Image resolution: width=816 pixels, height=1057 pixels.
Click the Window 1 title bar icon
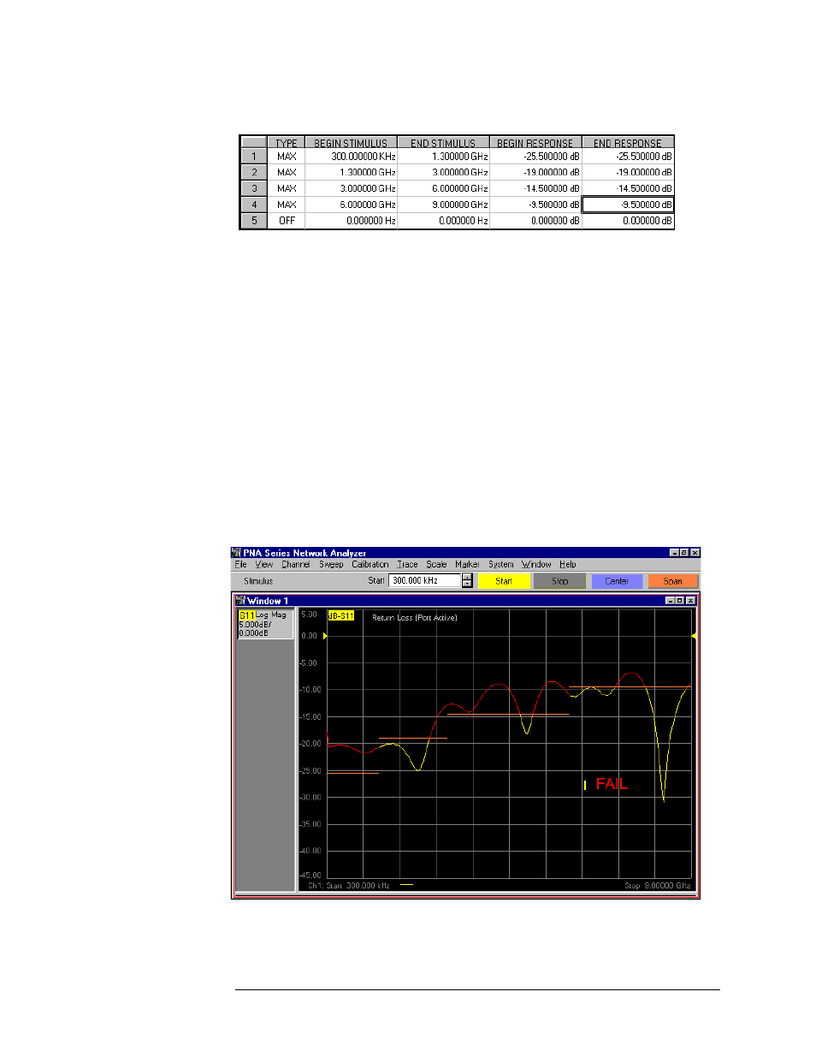tap(241, 601)
